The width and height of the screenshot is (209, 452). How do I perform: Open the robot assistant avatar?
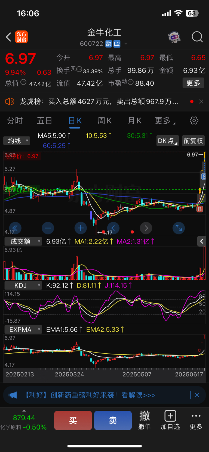point(174,37)
